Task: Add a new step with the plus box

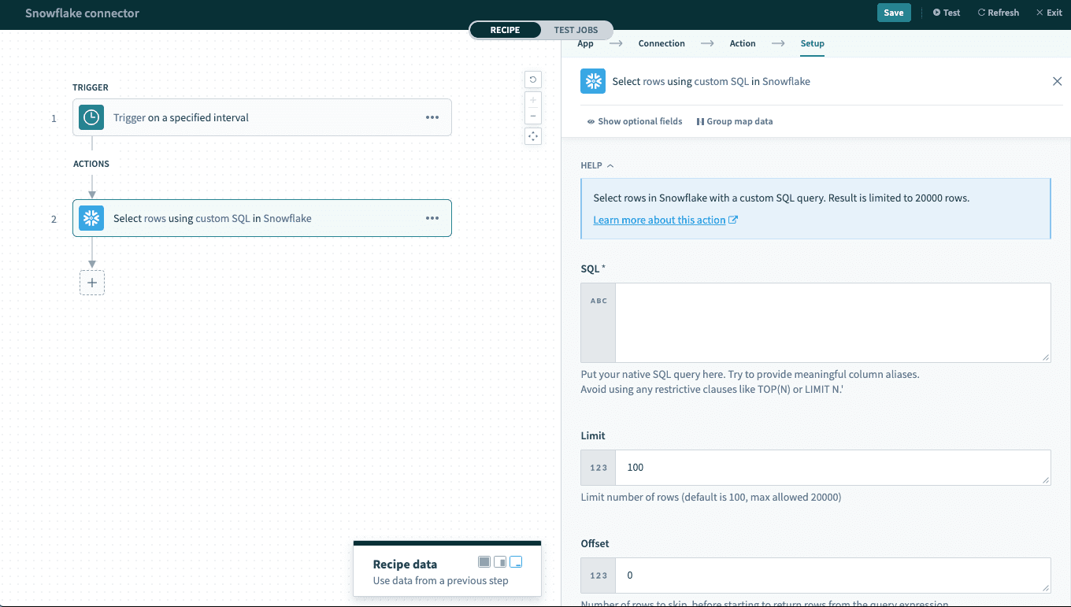Action: [92, 283]
